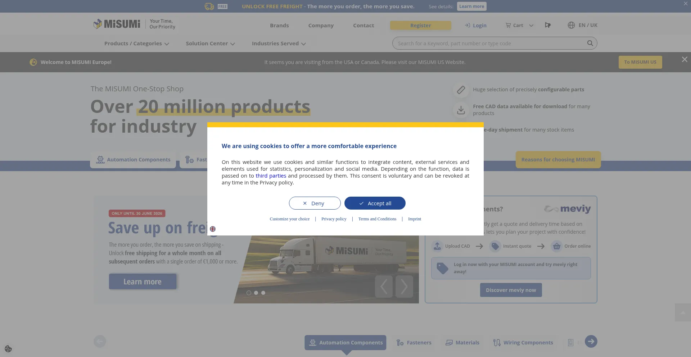Viewport: 691px width, 357px height.
Task: Click the ONLY UNTIL 30 JUNE 2026 badge
Action: pos(137,214)
